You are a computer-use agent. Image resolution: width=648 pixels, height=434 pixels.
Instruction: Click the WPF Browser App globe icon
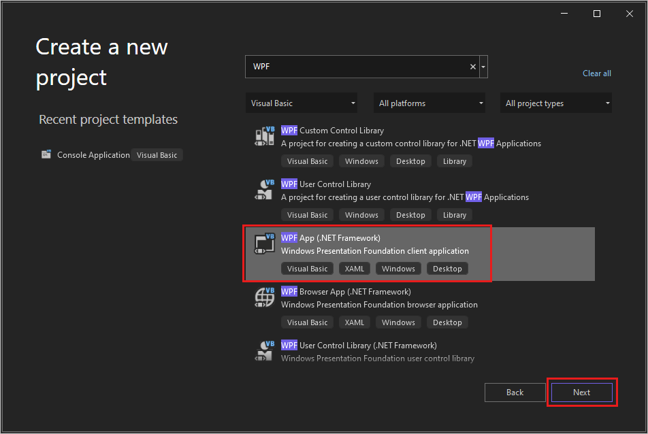[x=264, y=297]
